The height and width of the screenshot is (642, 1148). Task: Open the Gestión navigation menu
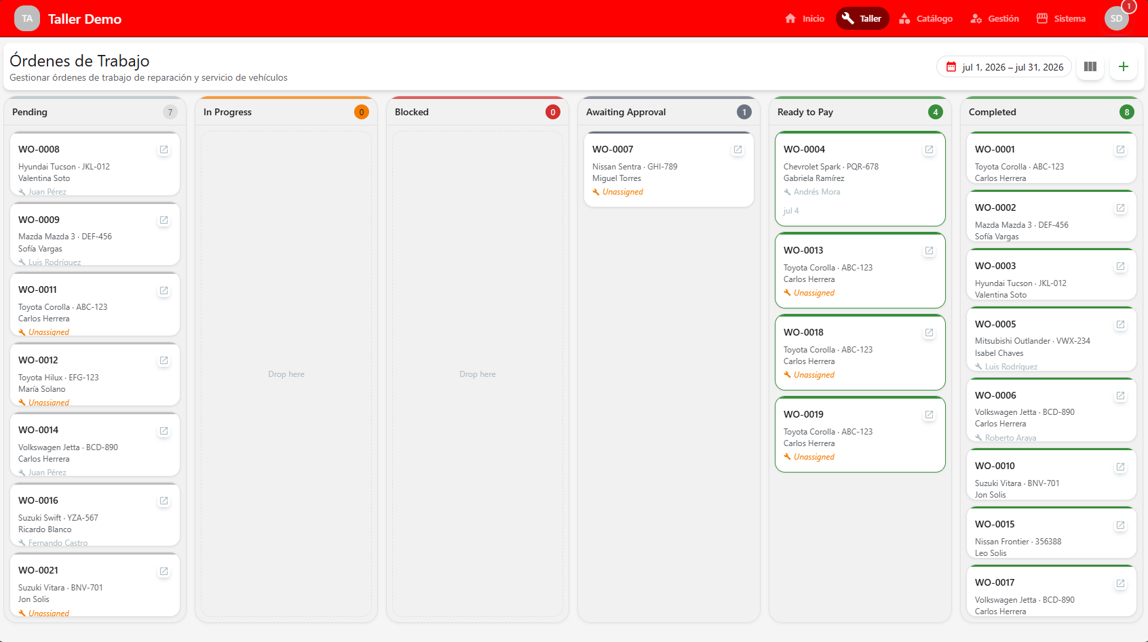[x=995, y=18]
